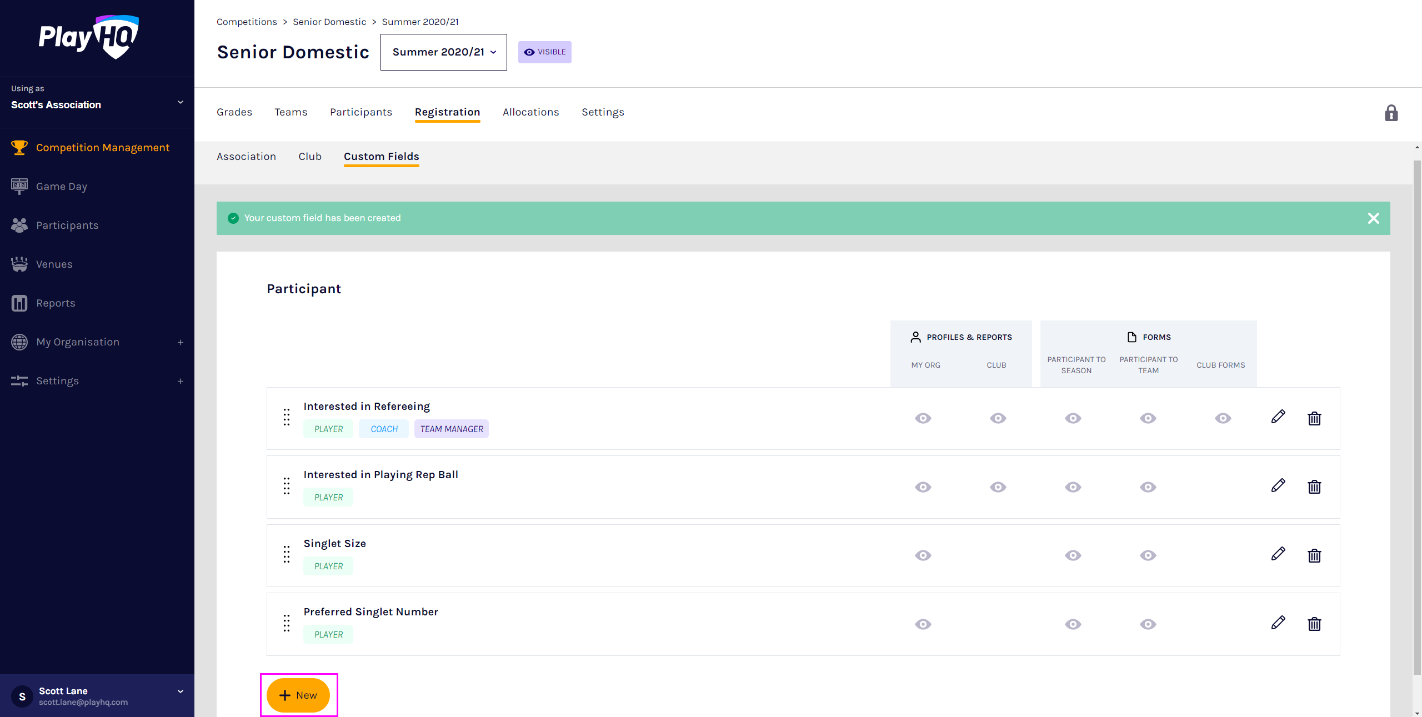Delete the Singlet Size custom field

pyautogui.click(x=1314, y=555)
